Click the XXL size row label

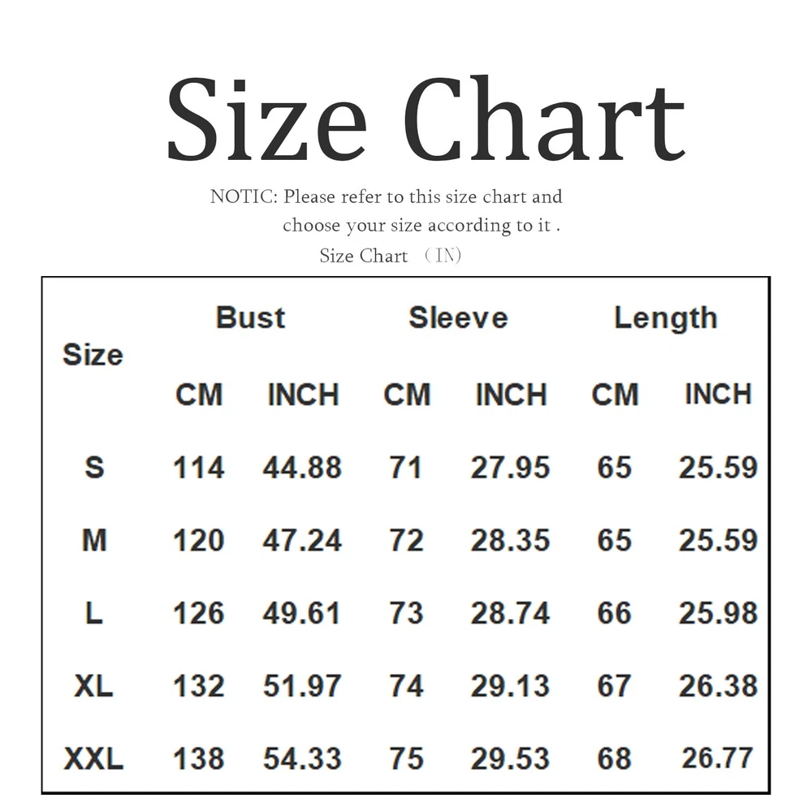coord(93,758)
